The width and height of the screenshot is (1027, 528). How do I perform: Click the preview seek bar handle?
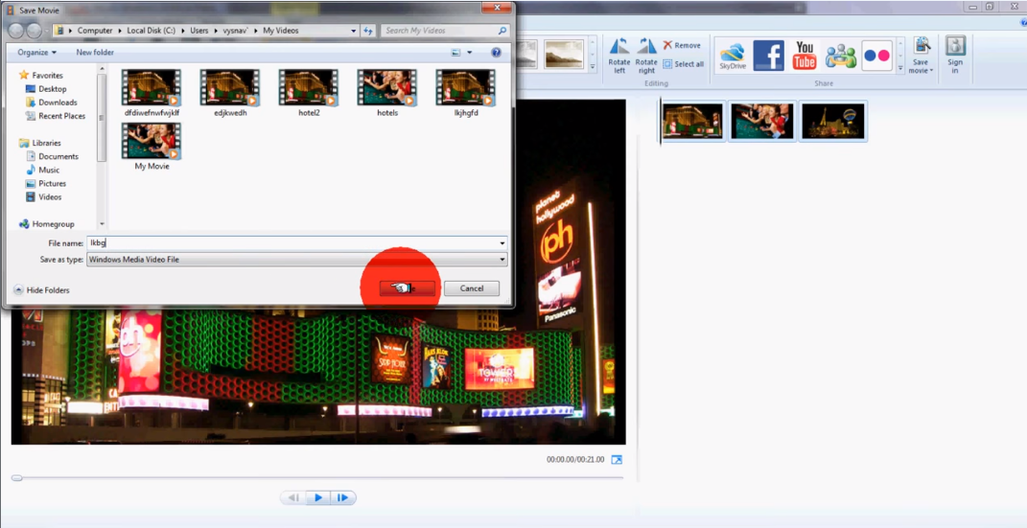17,477
